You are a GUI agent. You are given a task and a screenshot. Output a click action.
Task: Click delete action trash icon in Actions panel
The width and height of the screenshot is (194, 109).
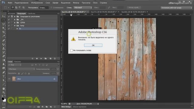(55, 58)
